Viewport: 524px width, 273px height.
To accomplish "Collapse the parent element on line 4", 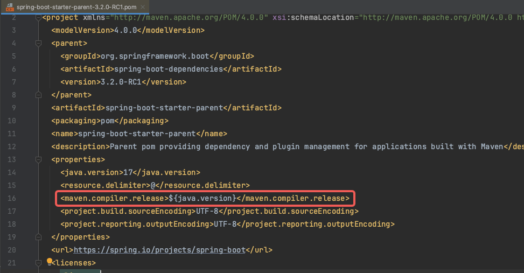I will 38,43.
